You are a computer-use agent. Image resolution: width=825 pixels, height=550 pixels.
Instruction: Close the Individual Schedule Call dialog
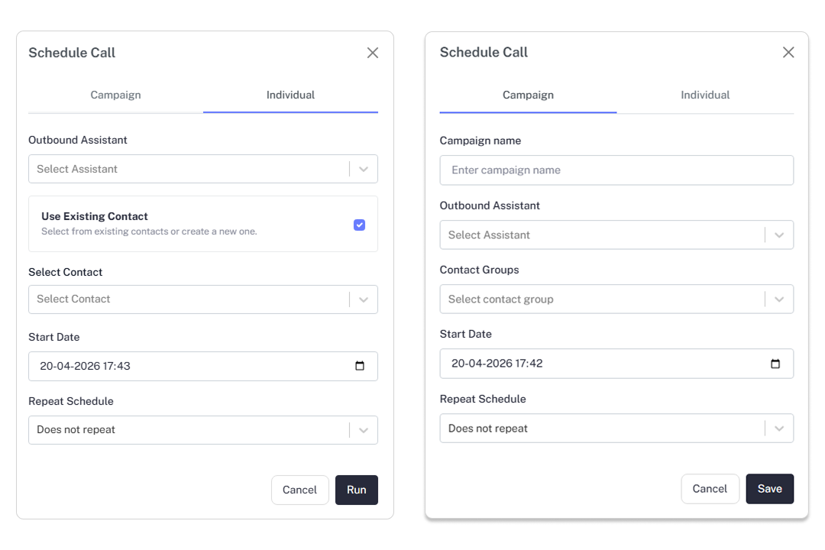(373, 53)
